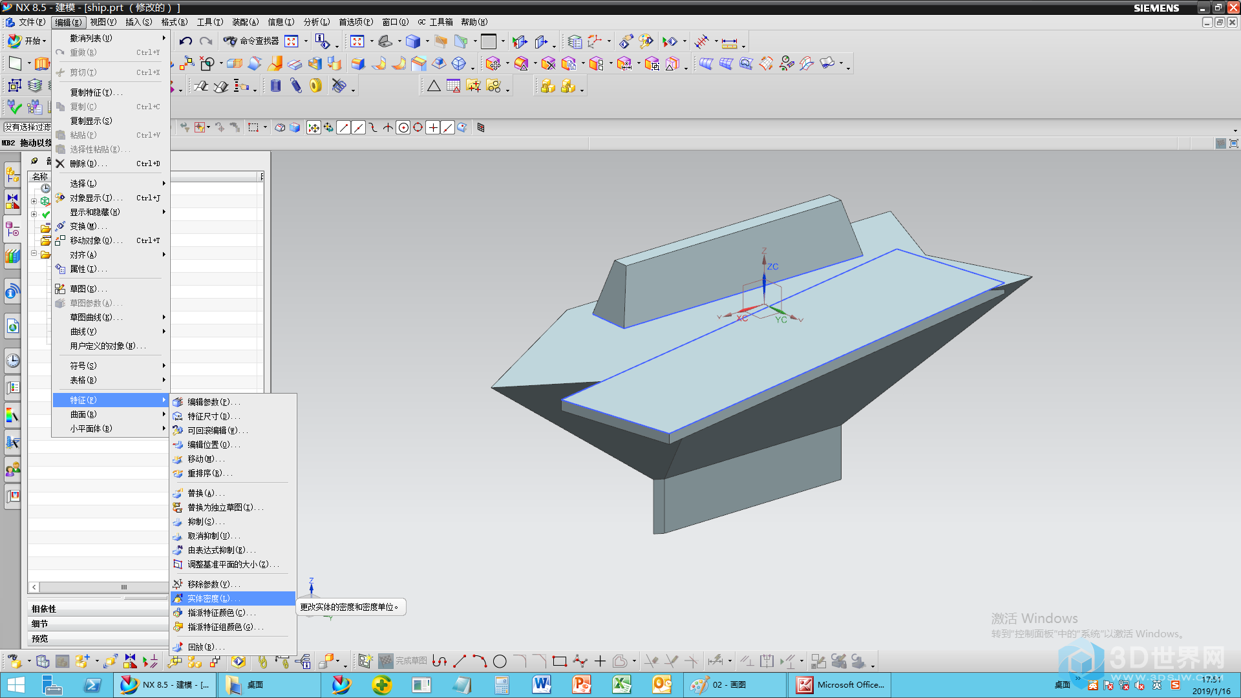Click the triangle icon in the third toolbar row
Screen dimensions: 1241x698
point(434,86)
